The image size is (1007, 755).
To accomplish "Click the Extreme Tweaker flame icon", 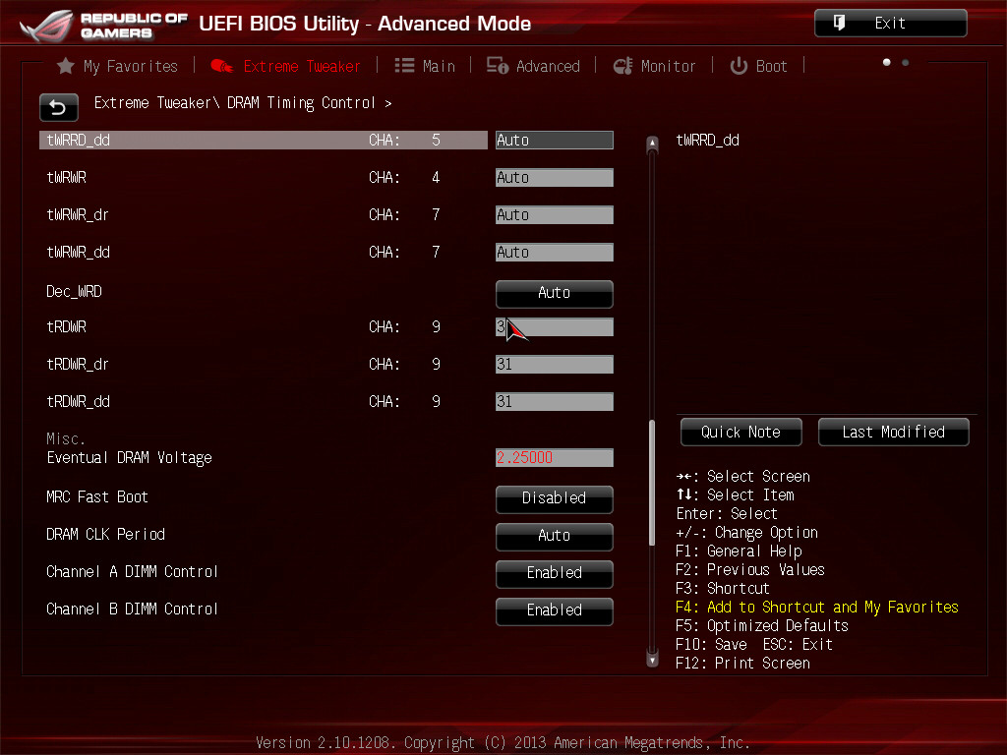I will tap(222, 66).
